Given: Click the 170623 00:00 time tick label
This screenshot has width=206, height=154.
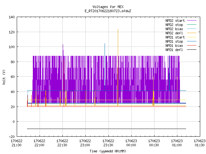Looking at the screenshot, I should (x=131, y=143).
